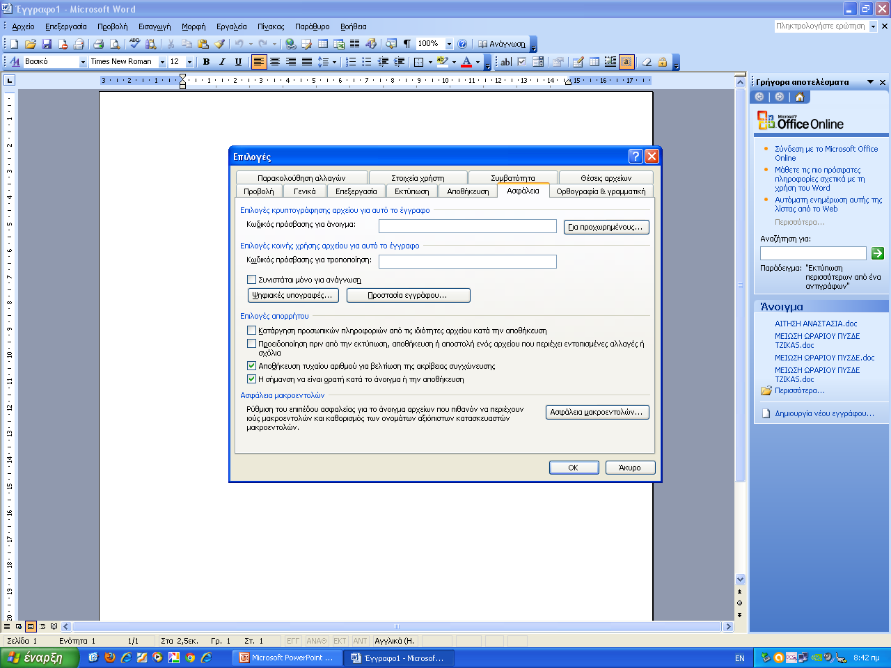The width and height of the screenshot is (891, 668).
Task: Expand the borders dropdown arrow
Action: [430, 62]
